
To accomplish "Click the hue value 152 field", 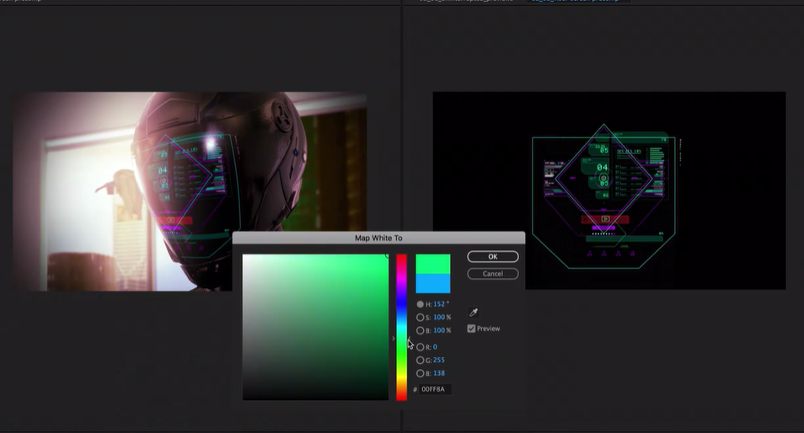I will pos(439,304).
